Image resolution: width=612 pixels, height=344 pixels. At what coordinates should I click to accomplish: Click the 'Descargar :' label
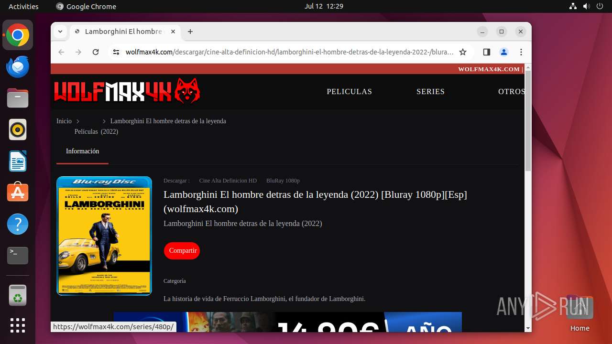tap(176, 181)
